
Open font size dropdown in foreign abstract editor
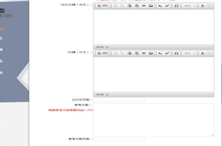tap(190, 53)
